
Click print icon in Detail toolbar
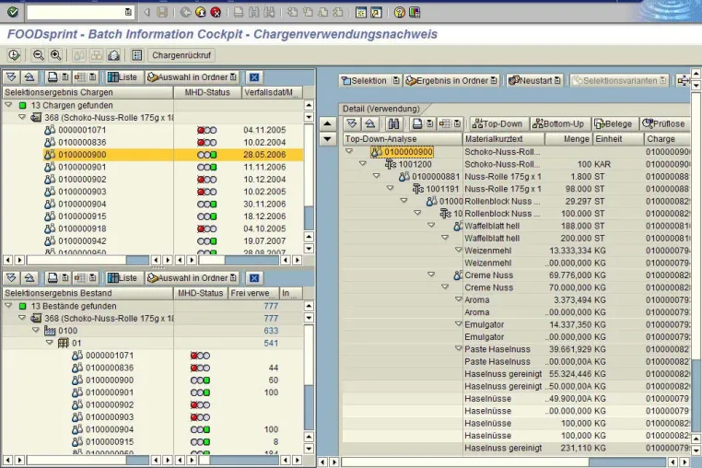pos(417,123)
